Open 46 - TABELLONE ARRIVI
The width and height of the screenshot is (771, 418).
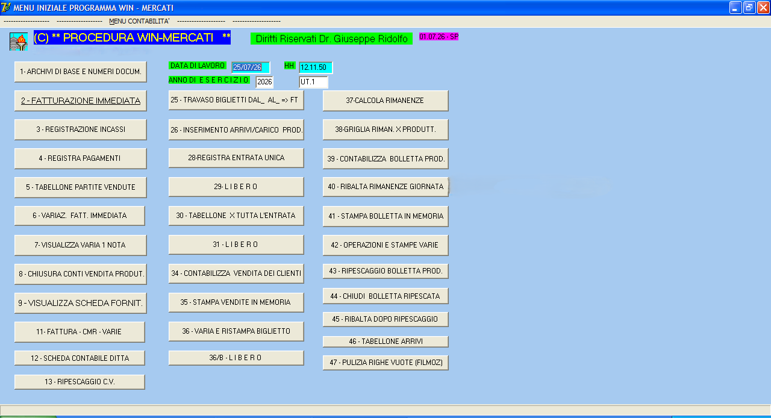(385, 342)
